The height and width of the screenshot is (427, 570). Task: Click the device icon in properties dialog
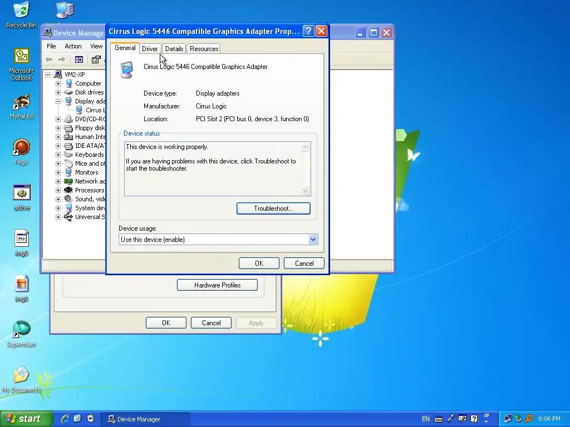point(127,69)
